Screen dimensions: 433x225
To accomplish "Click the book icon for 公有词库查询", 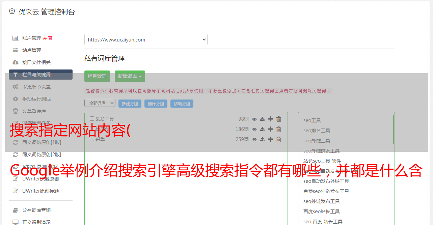I will pos(15,210).
